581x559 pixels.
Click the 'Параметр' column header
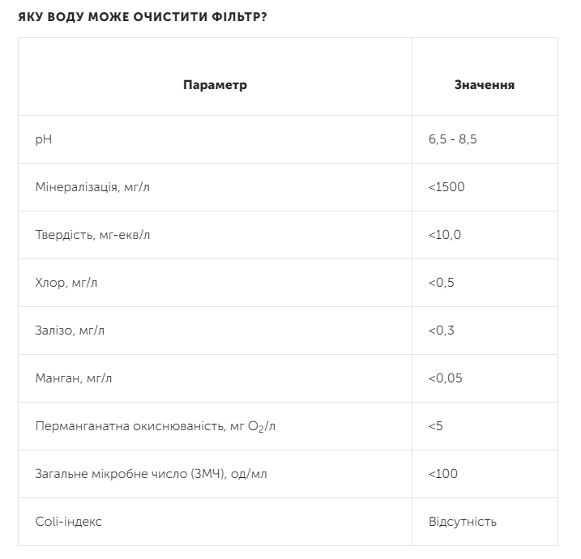point(215,84)
